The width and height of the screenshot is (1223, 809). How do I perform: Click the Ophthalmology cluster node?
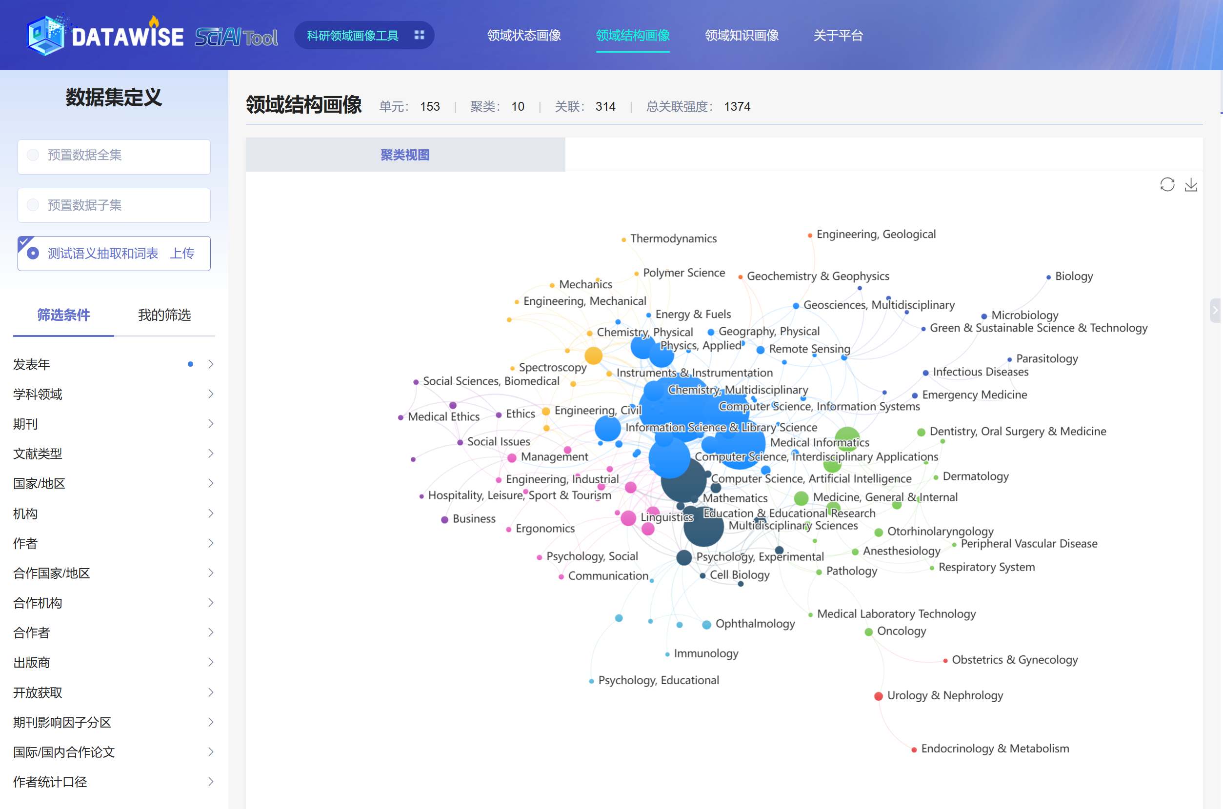click(706, 625)
